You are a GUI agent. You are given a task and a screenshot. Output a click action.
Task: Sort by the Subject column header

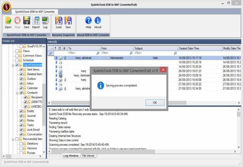[156, 48]
